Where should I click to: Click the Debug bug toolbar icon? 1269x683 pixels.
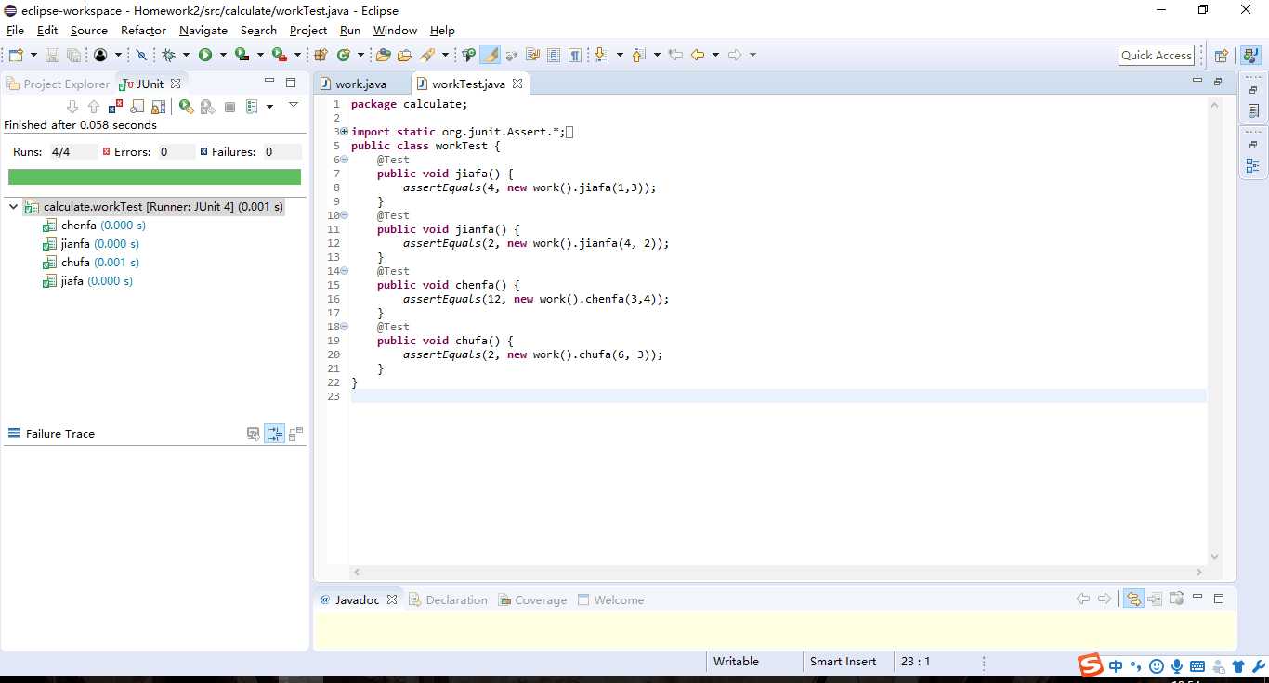tap(168, 56)
